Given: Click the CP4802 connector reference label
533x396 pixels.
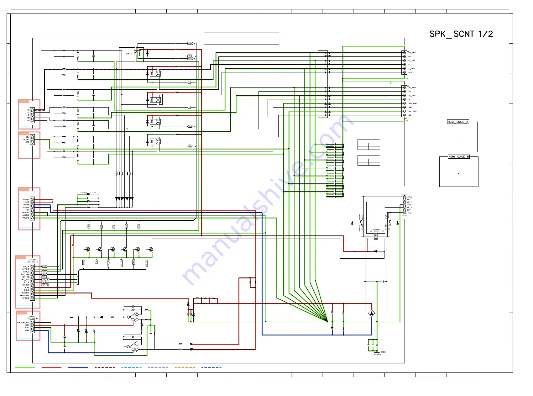Looking at the screenshot, I should tap(33, 316).
